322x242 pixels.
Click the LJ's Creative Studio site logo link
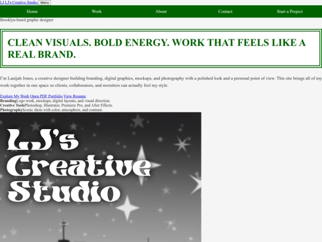(x=19, y=2)
